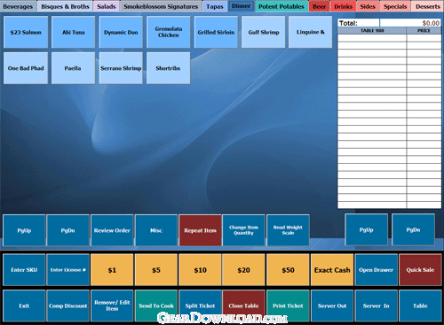Click Remove/ Edit Item button
This screenshot has width=444, height=325.
(112, 306)
